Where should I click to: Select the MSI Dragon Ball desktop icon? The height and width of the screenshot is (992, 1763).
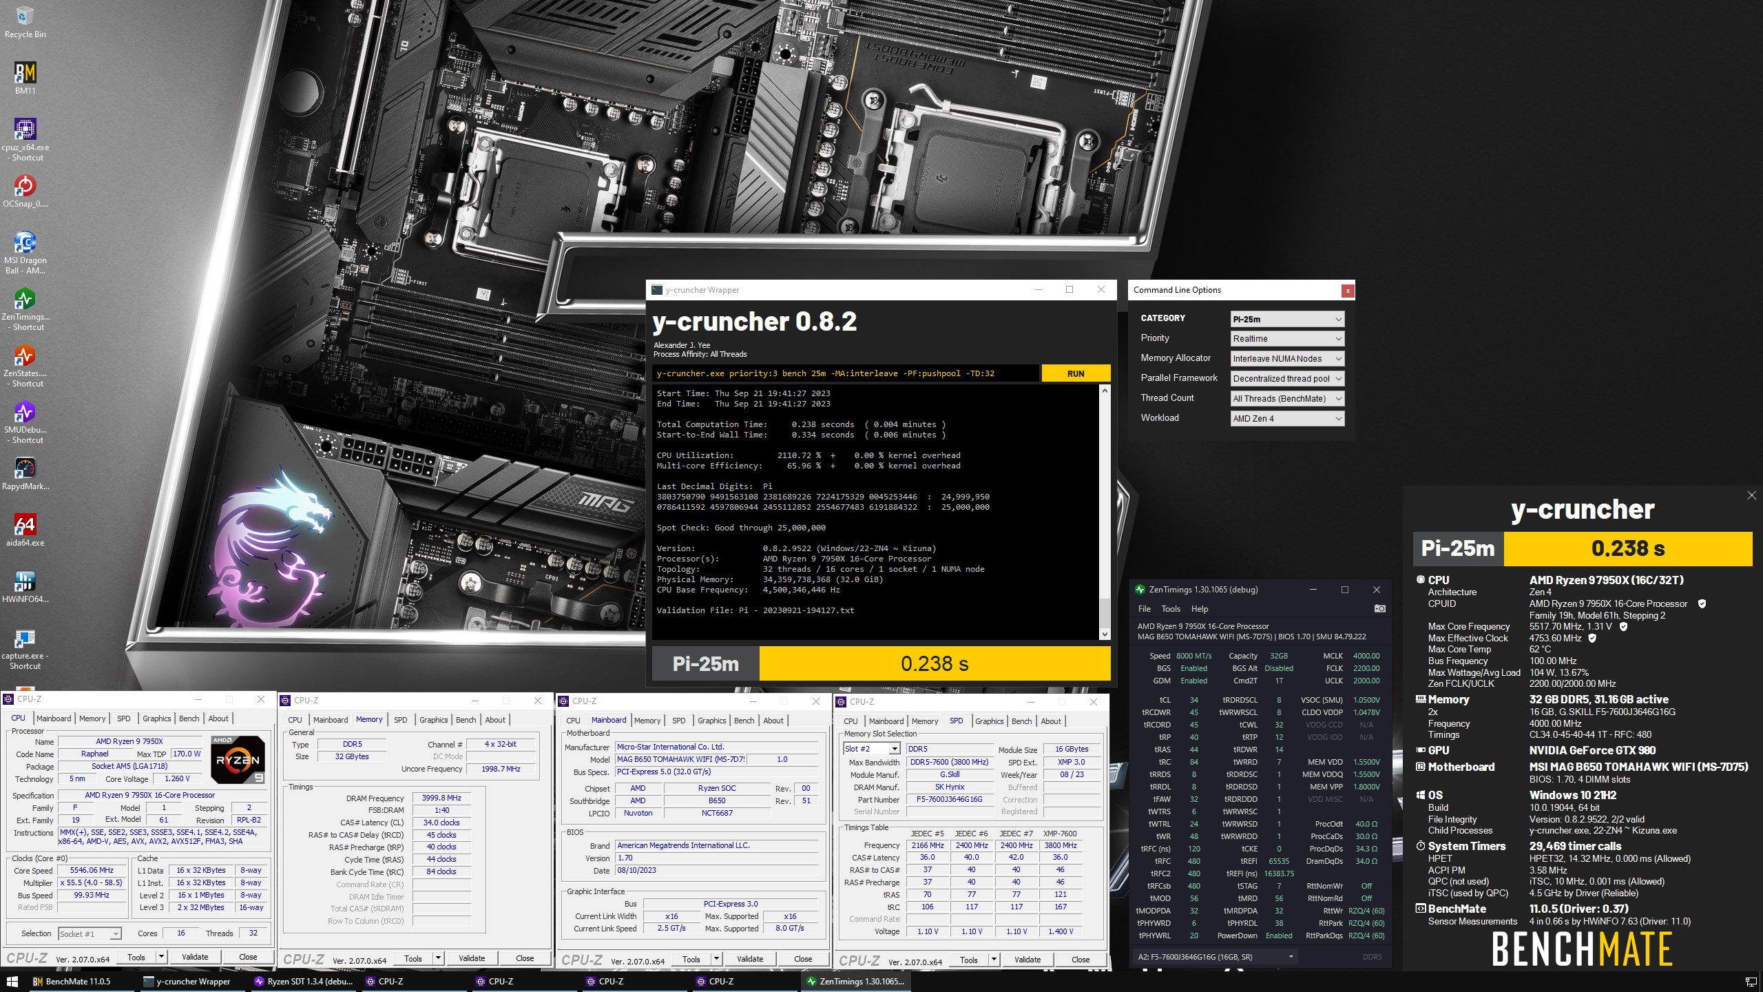[x=25, y=254]
